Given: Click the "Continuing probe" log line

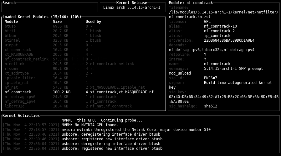Looking at the screenshot, I should 102,120.
